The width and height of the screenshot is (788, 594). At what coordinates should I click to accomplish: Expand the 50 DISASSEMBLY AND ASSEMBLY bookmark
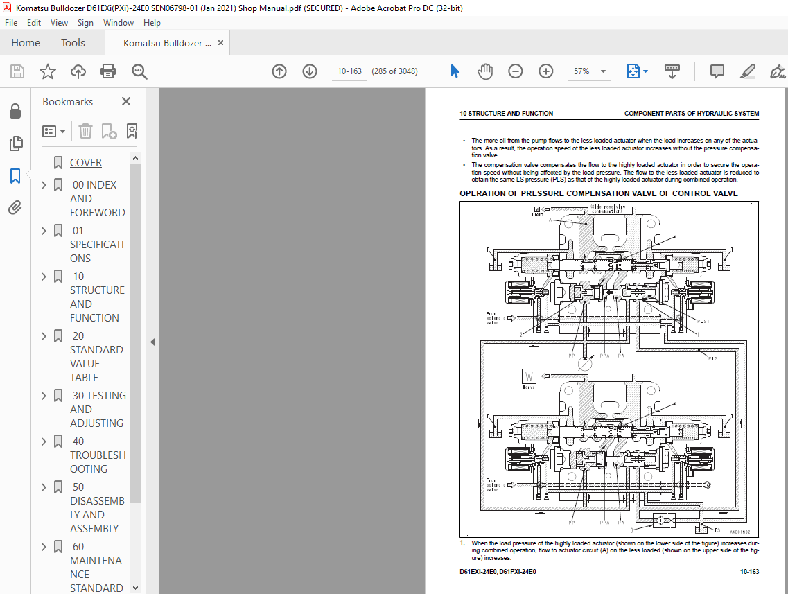[x=44, y=487]
